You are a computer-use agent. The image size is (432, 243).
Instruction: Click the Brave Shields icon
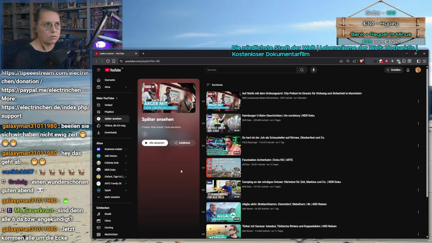(361, 61)
